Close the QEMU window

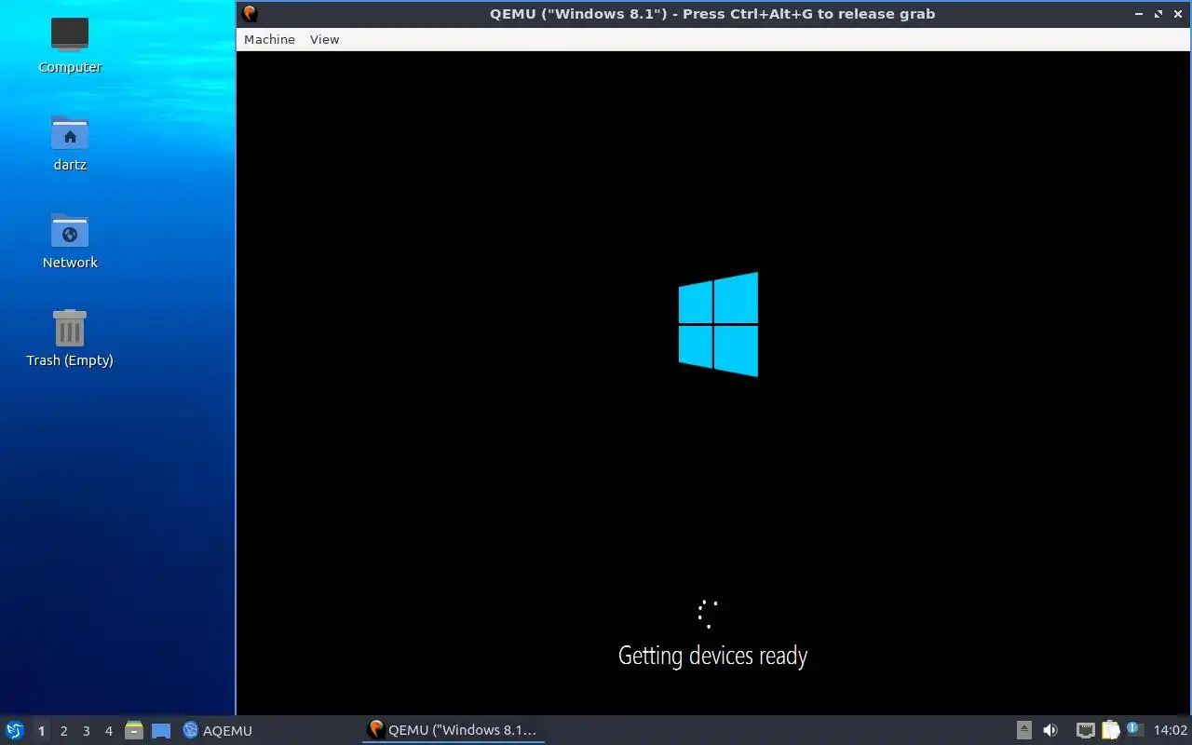pyautogui.click(x=1178, y=14)
